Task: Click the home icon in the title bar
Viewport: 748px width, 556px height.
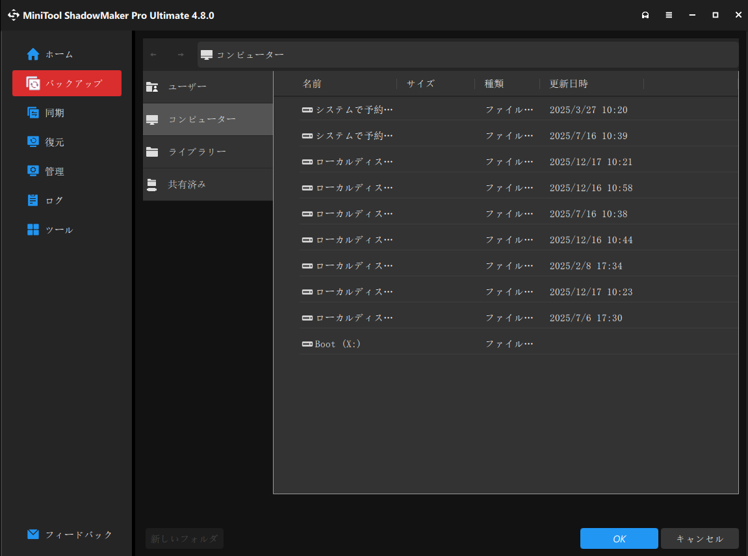Action: tap(645, 14)
